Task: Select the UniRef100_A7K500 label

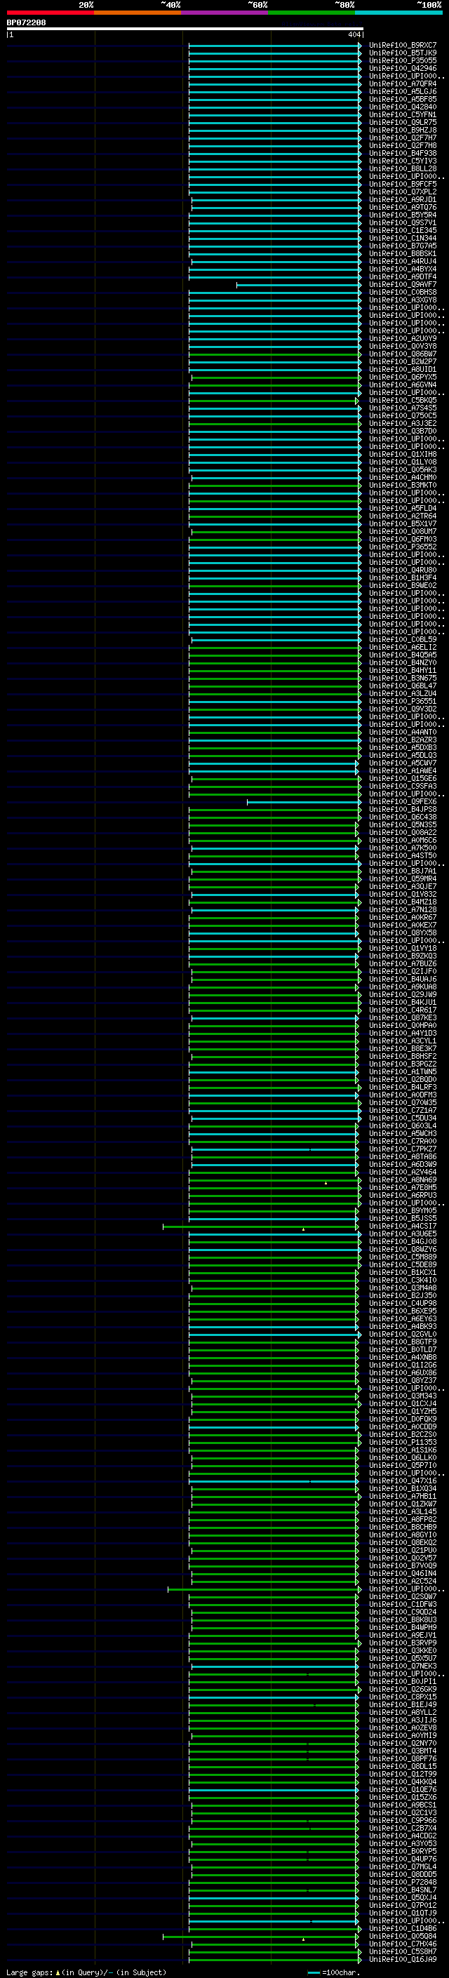Action: coord(403,848)
